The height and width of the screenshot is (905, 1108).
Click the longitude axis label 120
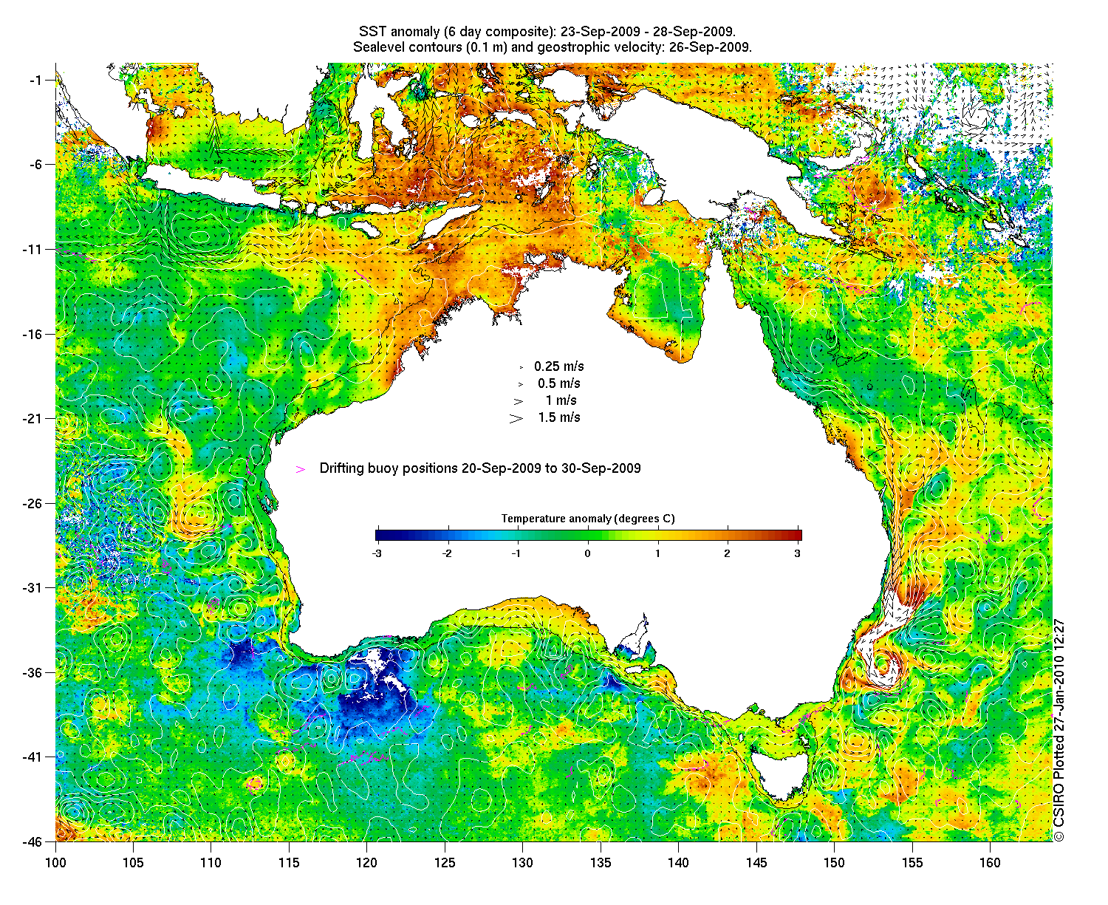(x=366, y=863)
